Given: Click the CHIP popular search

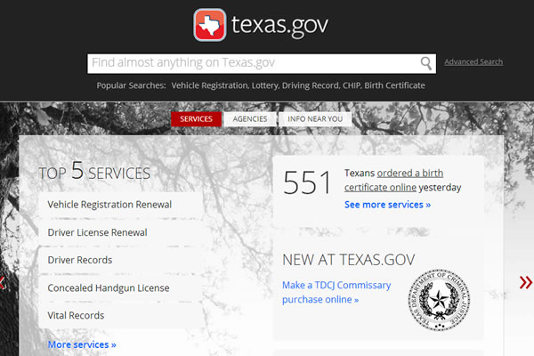Looking at the screenshot, I should pyautogui.click(x=352, y=85).
